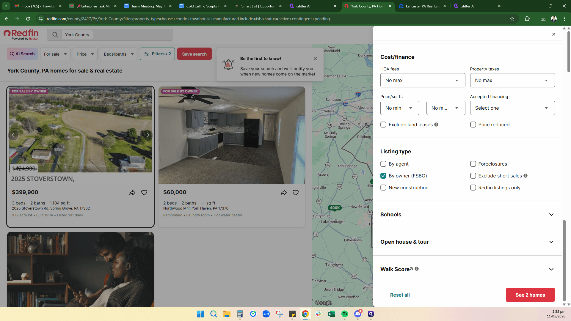The height and width of the screenshot is (321, 571).
Task: Switch to Team Meeting tab
Action: 148,6
